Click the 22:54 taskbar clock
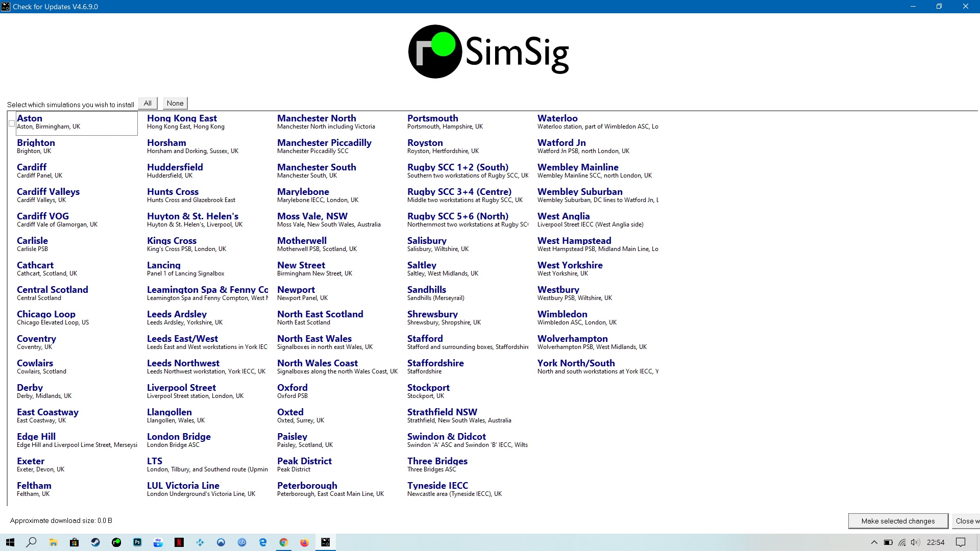 [x=936, y=542]
